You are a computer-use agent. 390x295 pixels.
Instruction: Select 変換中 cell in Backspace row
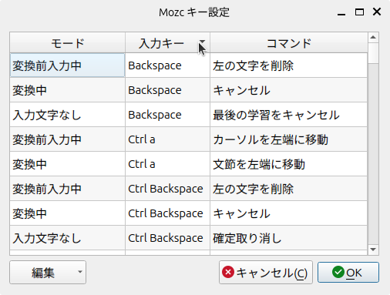[68, 90]
